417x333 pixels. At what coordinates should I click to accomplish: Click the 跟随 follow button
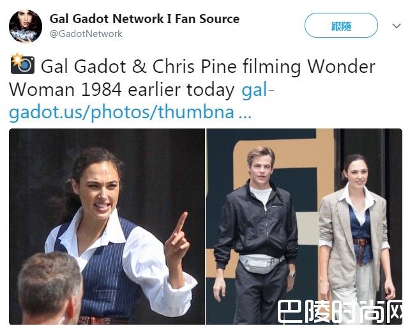coord(341,26)
